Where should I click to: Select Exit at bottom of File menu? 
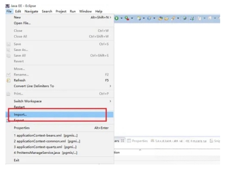[16, 160]
